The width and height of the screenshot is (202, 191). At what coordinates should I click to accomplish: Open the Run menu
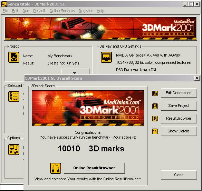26,11
